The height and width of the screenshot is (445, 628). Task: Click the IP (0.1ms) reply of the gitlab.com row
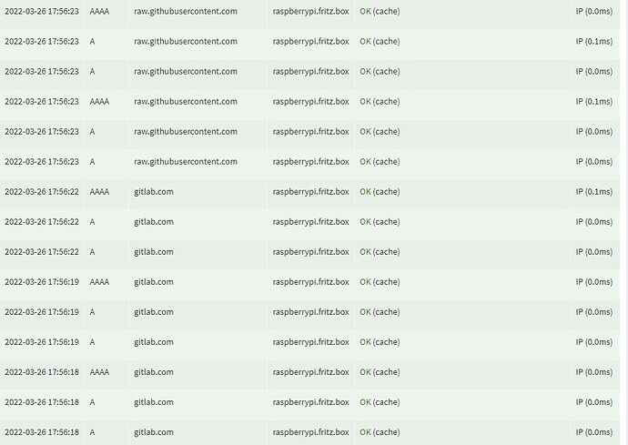(594, 191)
